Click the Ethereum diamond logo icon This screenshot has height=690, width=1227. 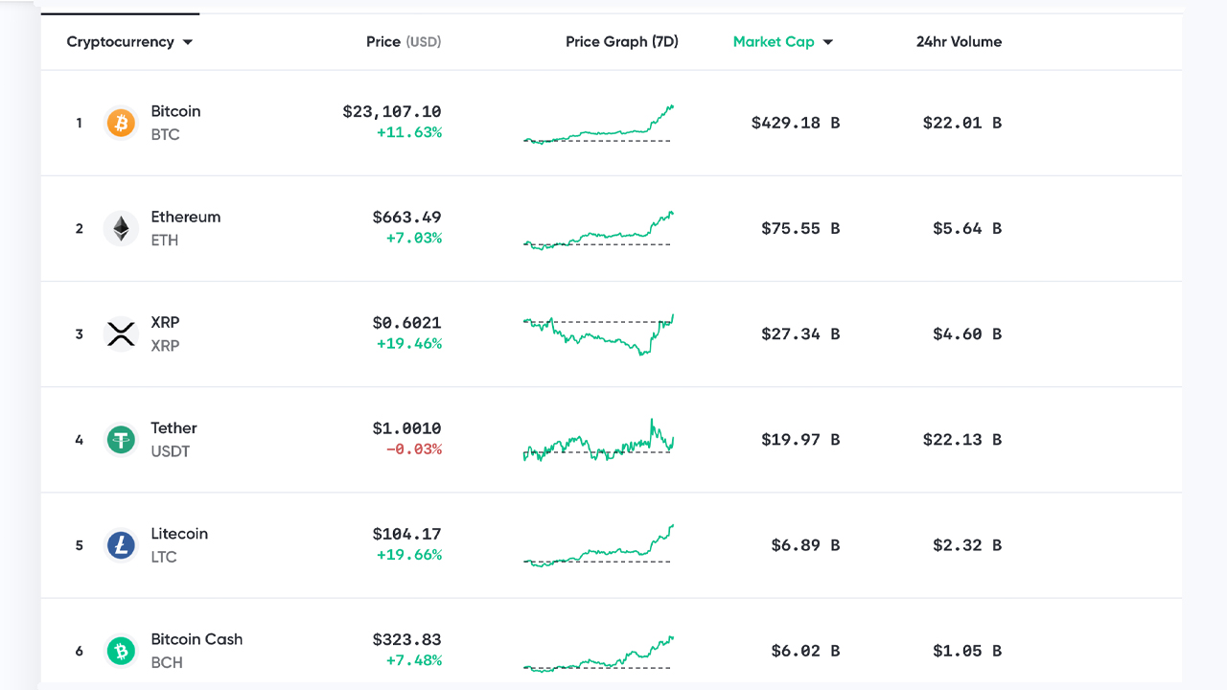pos(121,228)
